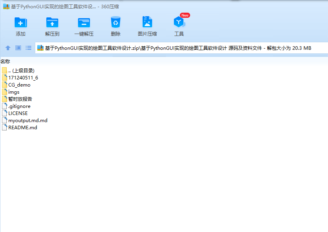Image resolution: width=328 pixels, height=232 pixels.
Task: Select the LICENSE file name
Action: click(x=18, y=113)
